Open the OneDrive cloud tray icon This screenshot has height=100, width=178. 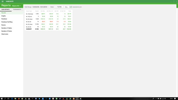158,99
